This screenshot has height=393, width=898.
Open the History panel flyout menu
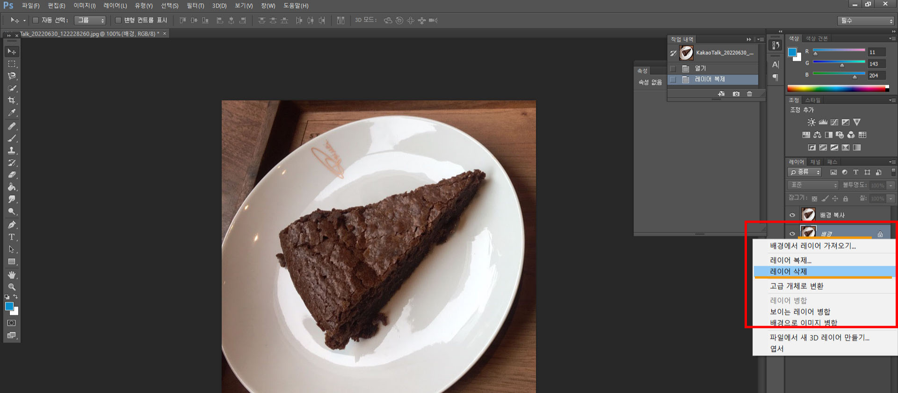pyautogui.click(x=760, y=39)
